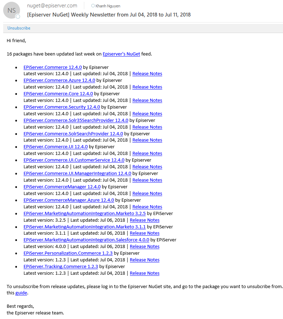Click recipient name Khanh Nguyen
Viewport: 283px width, 319px height.
[x=108, y=6]
